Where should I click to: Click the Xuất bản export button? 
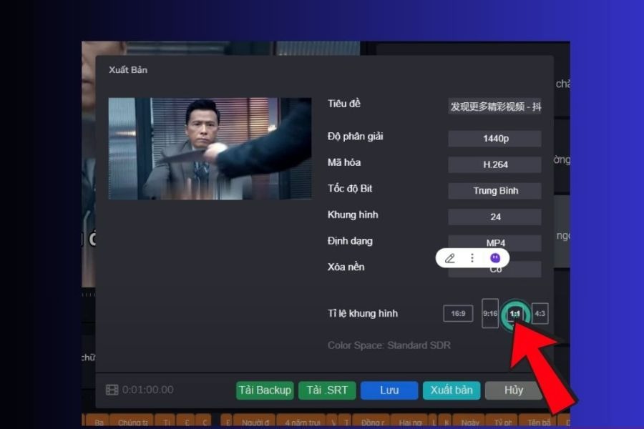[452, 390]
